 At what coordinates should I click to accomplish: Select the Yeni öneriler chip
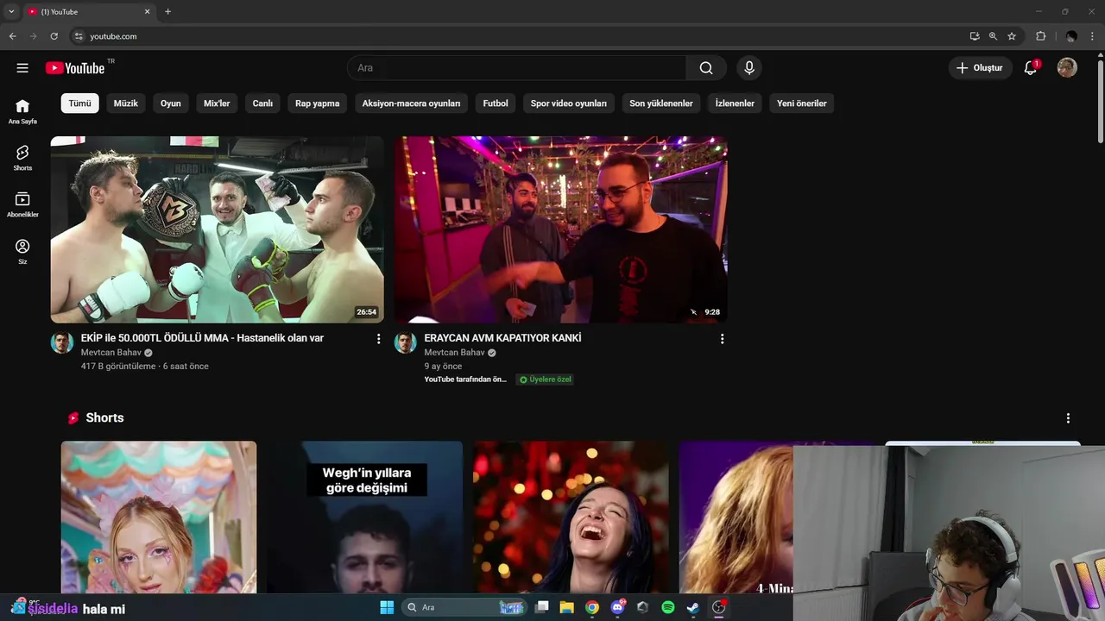[x=802, y=103]
